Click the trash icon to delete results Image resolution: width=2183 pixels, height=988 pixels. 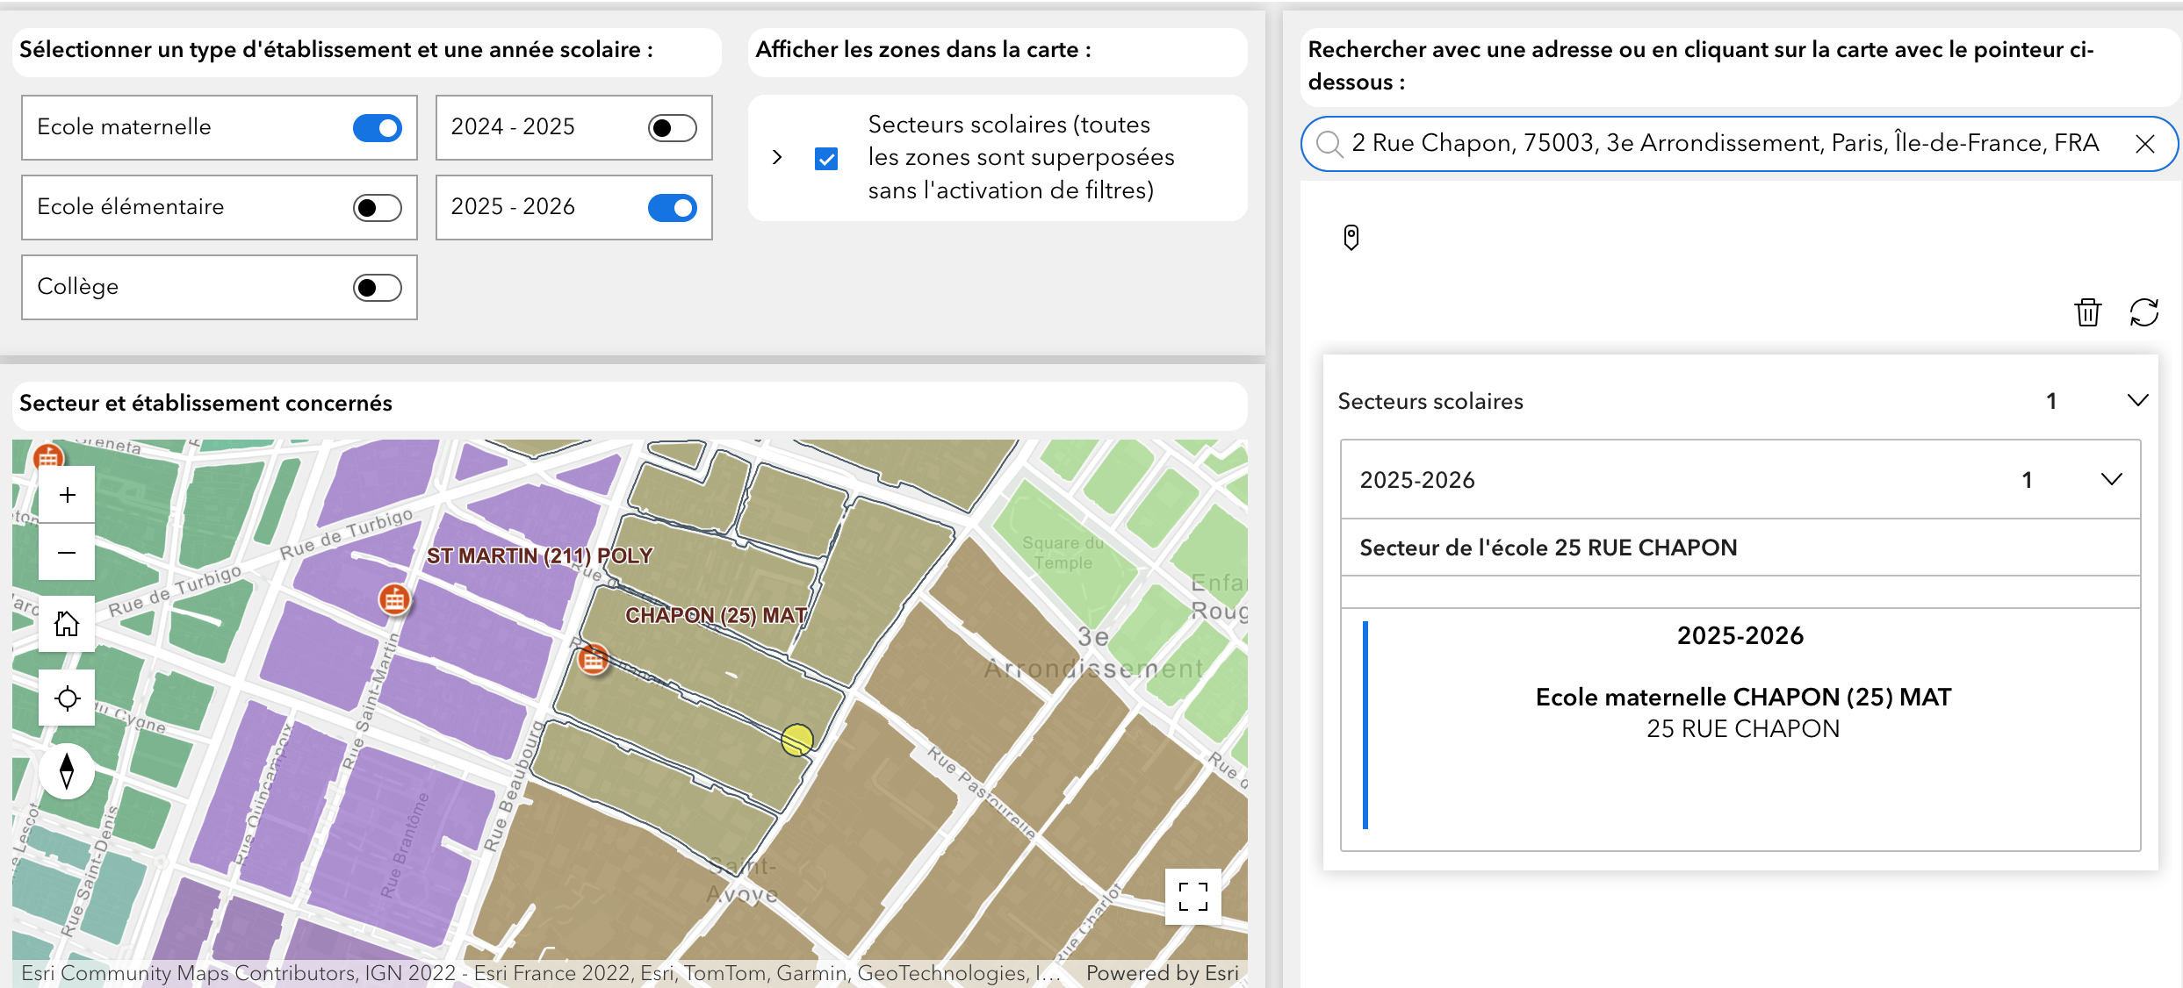[2087, 312]
